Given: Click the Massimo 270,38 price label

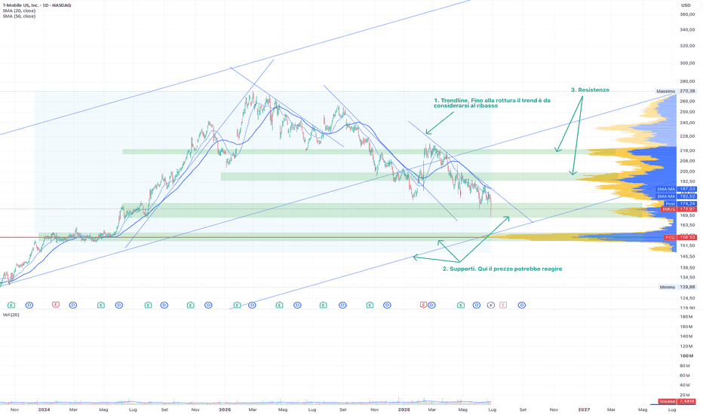Looking at the screenshot, I should point(676,91).
